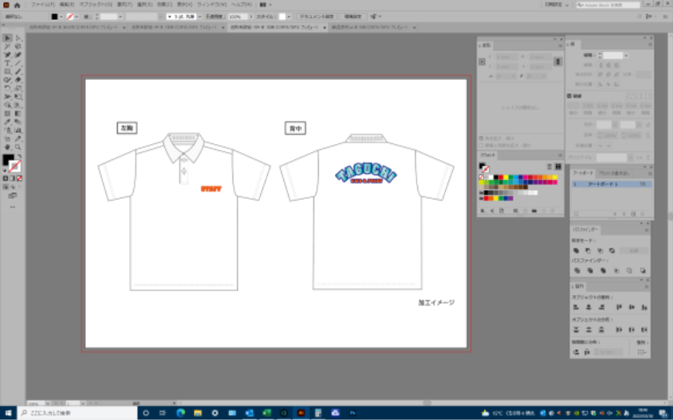Viewport: 673px width, 420px height.
Task: Click Minus Front in Pathfinder panel
Action: pyautogui.click(x=588, y=251)
